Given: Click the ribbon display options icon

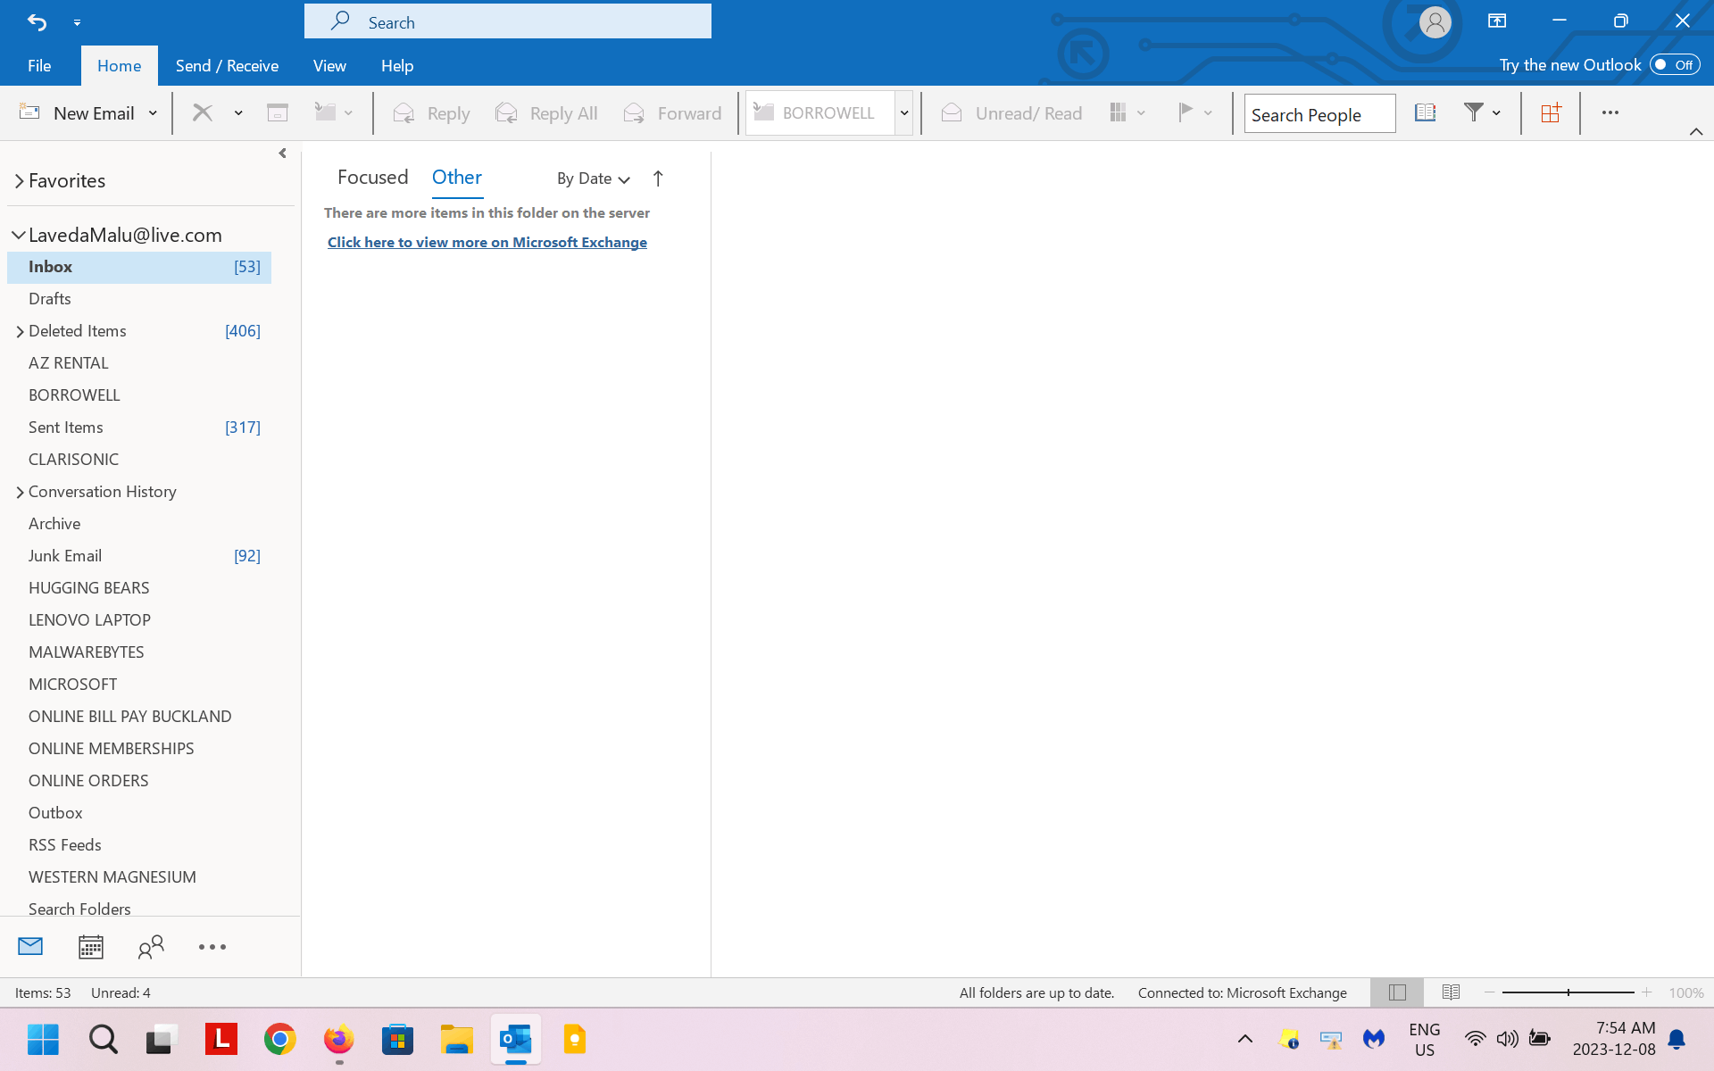Looking at the screenshot, I should point(1497,21).
